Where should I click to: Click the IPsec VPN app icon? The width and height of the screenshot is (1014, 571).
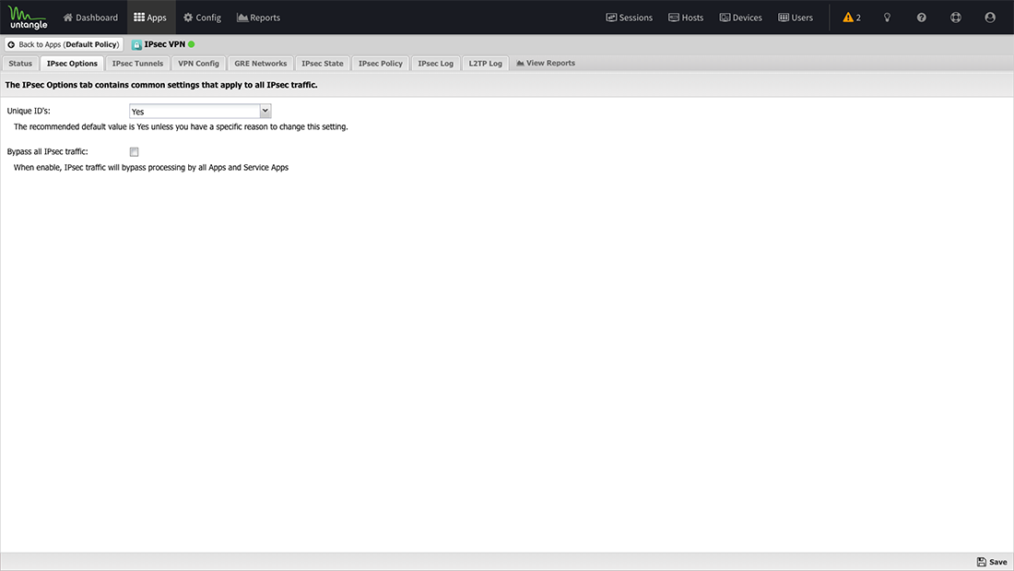coord(136,44)
